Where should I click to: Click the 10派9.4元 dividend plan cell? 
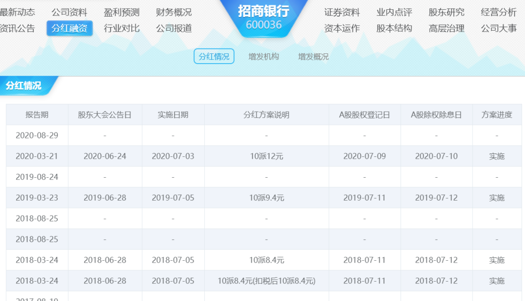tap(266, 198)
